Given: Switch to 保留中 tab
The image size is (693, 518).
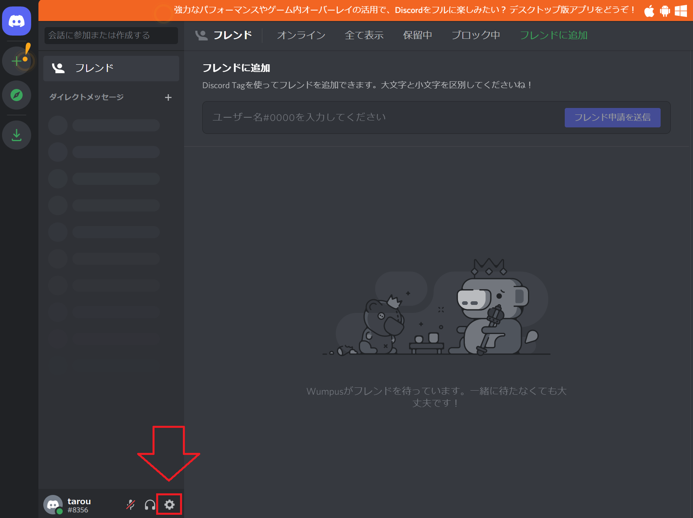Looking at the screenshot, I should [417, 35].
